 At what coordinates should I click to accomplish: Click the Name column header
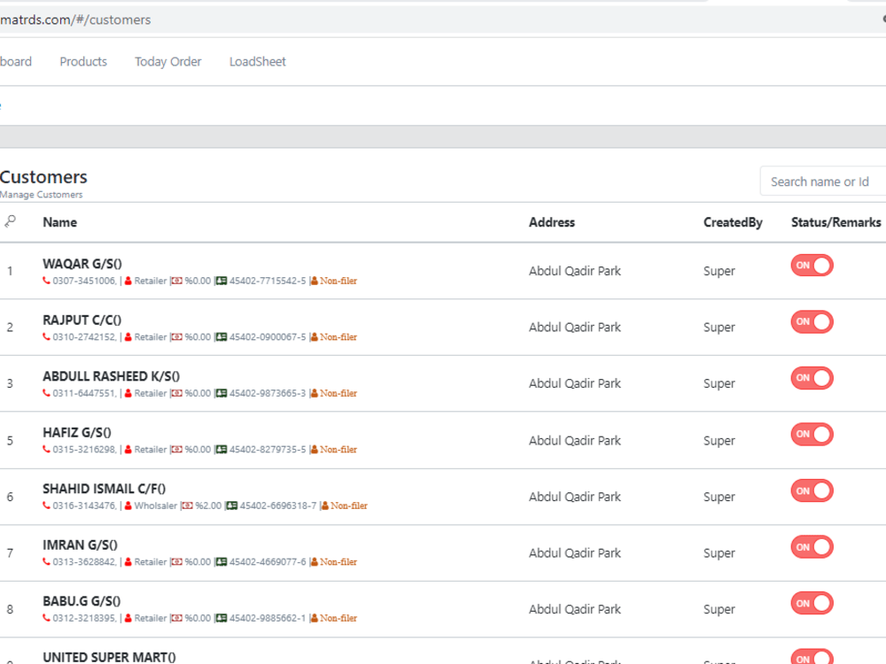pos(60,222)
